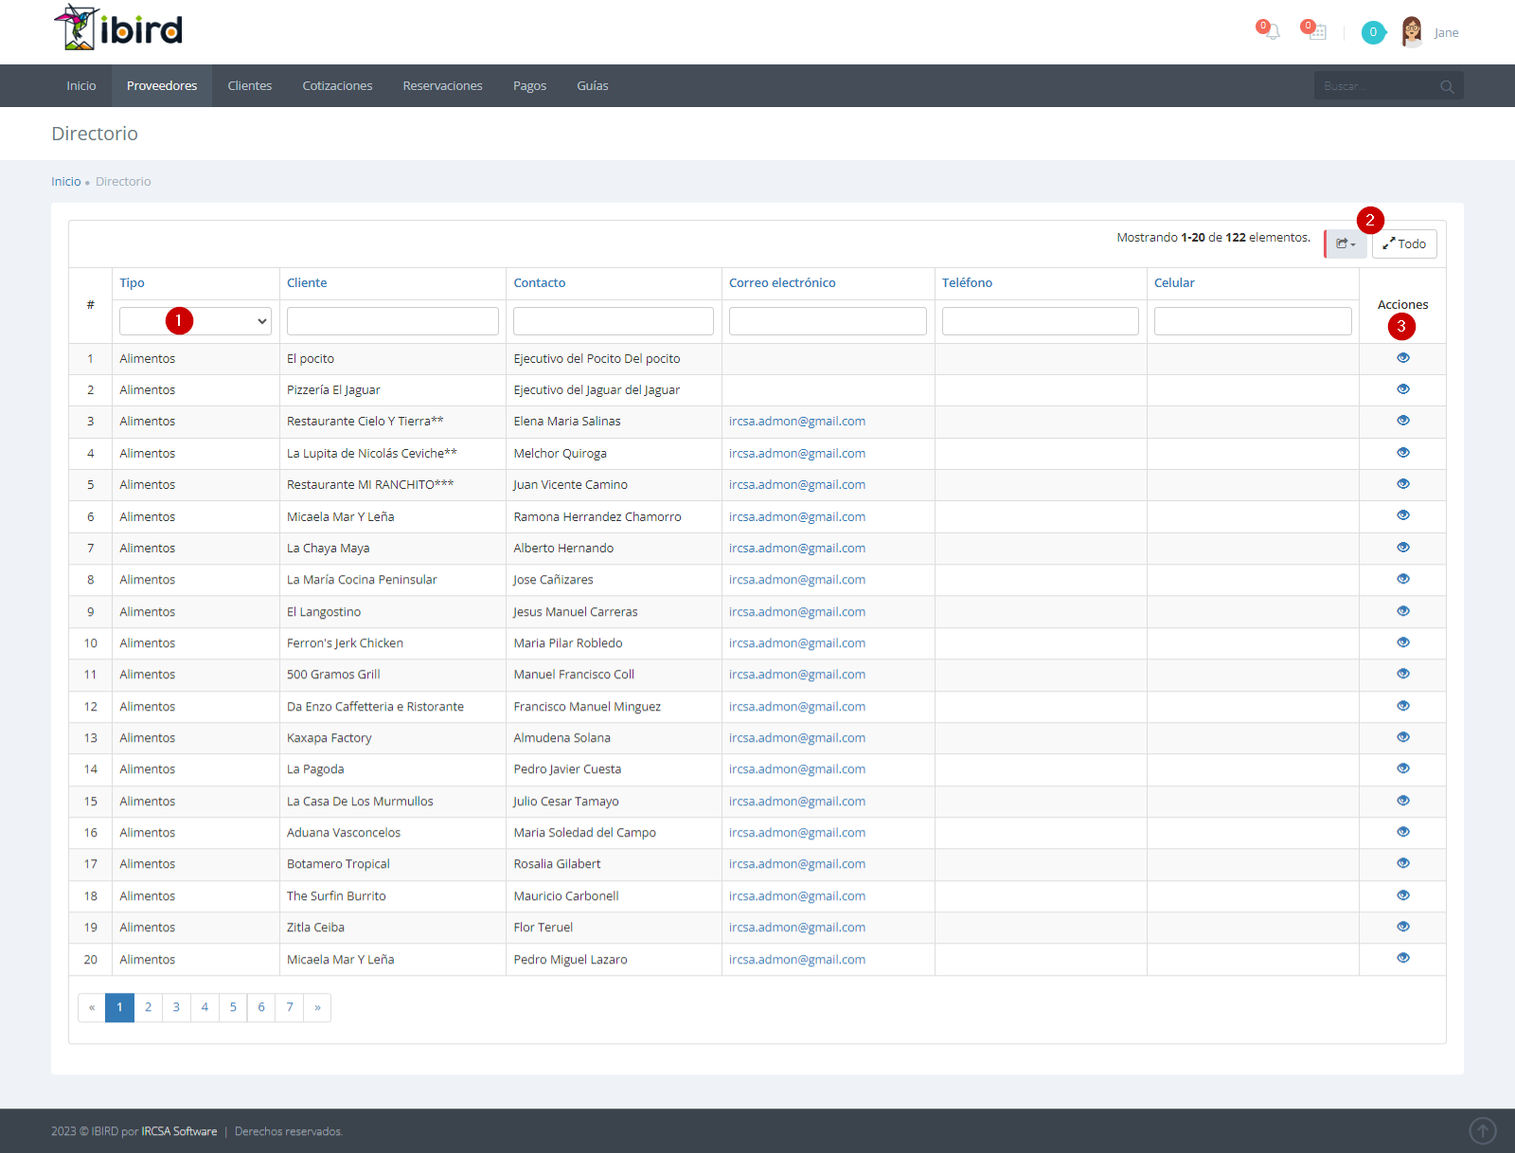Open the Cotizaciones menu
The width and height of the screenshot is (1515, 1153).
click(x=337, y=86)
